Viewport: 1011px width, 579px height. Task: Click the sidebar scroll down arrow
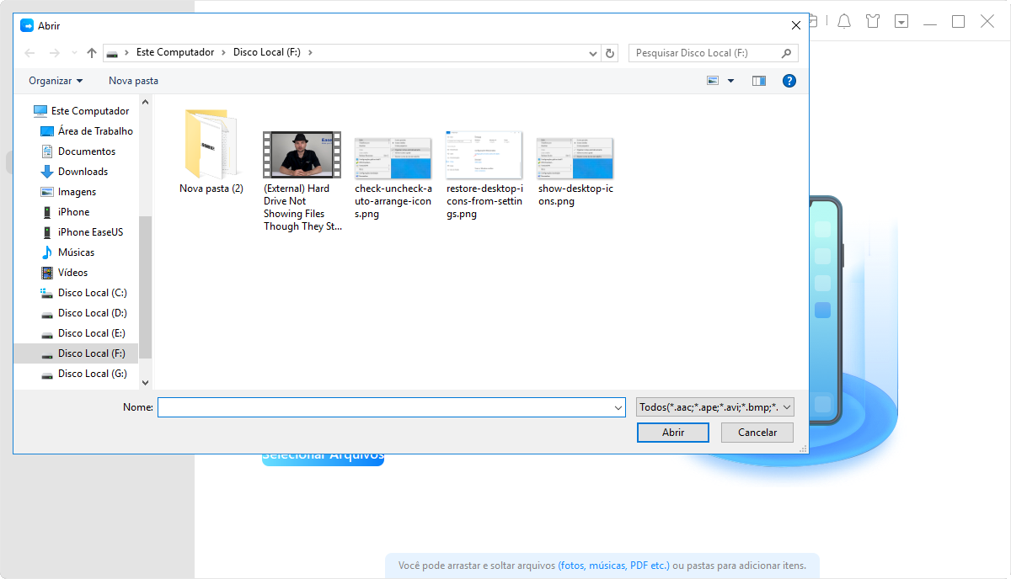coord(145,382)
